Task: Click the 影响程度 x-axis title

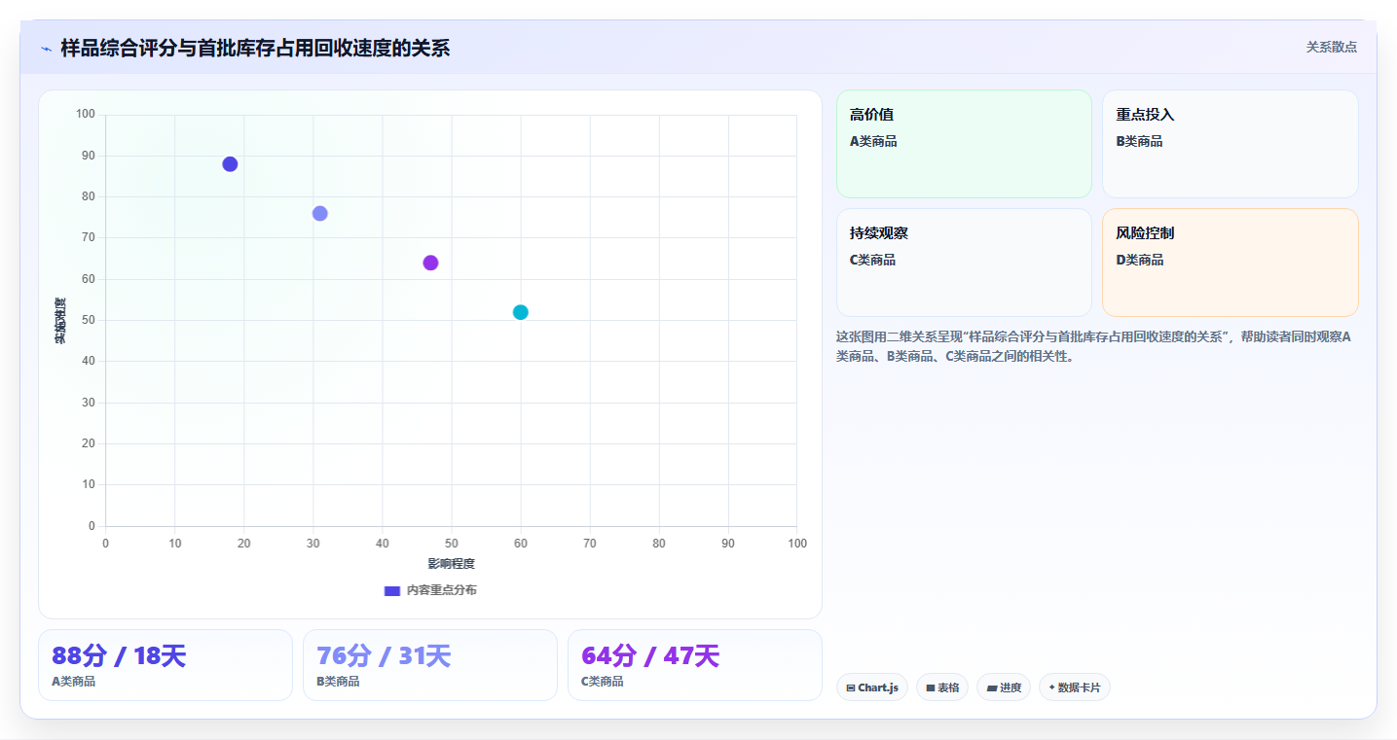Action: click(x=452, y=564)
